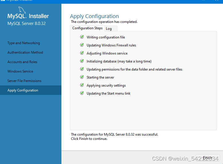This screenshot has width=223, height=164.
Task: Open Type and Networking step in sidebar
Action: click(x=24, y=43)
